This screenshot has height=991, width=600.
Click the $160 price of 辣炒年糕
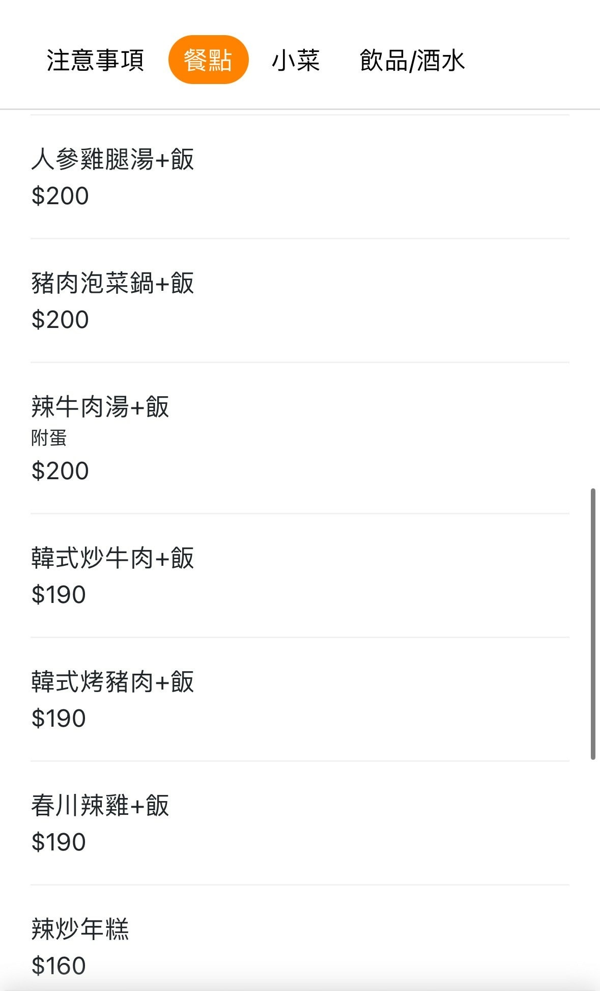59,966
